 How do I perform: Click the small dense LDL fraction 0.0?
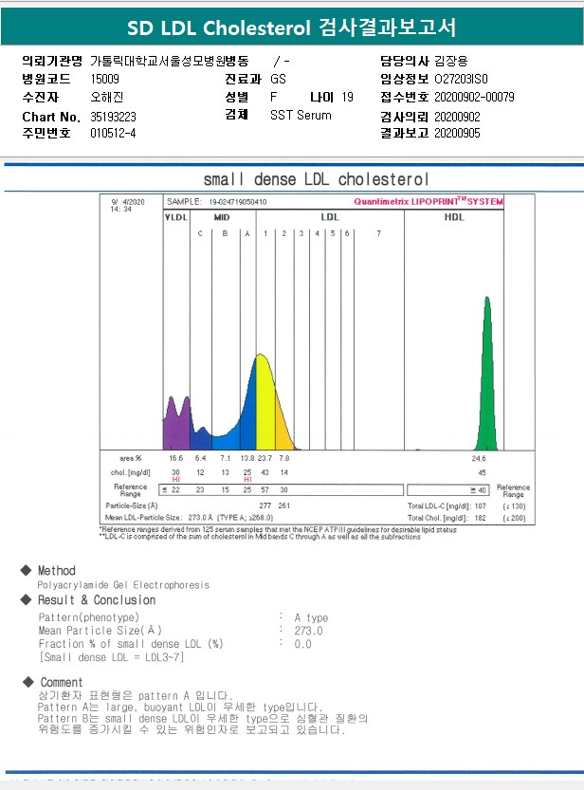[303, 644]
